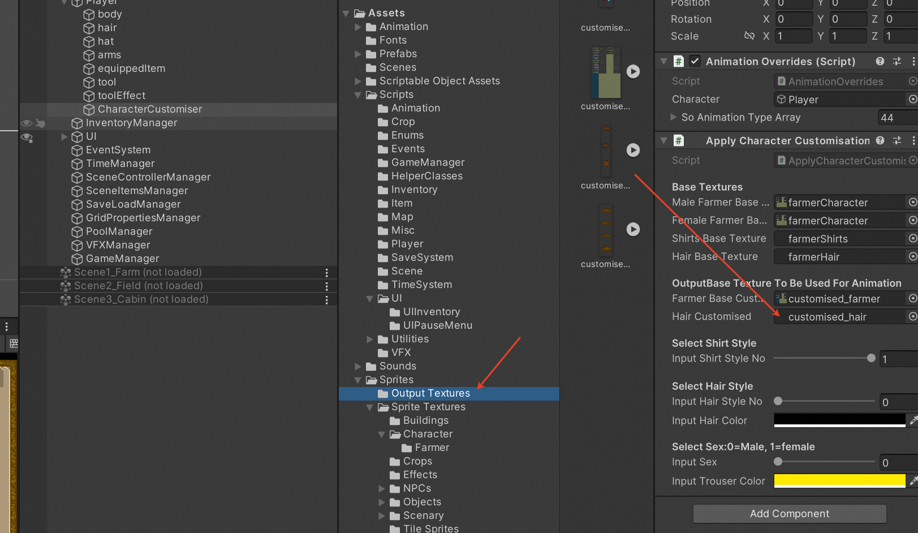The width and height of the screenshot is (918, 533).
Task: Adjust the Input Sex slider
Action: point(824,462)
